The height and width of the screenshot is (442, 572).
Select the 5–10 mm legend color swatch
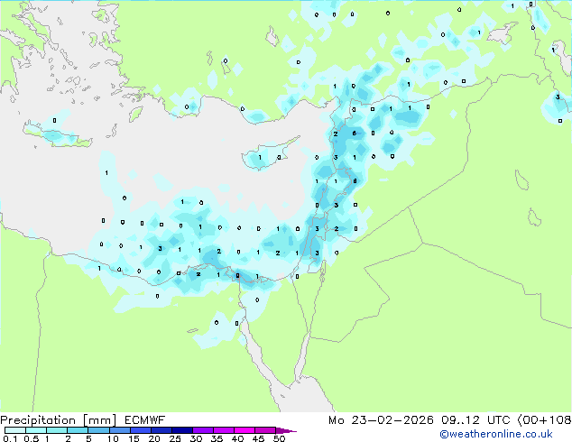pyautogui.click(x=98, y=430)
